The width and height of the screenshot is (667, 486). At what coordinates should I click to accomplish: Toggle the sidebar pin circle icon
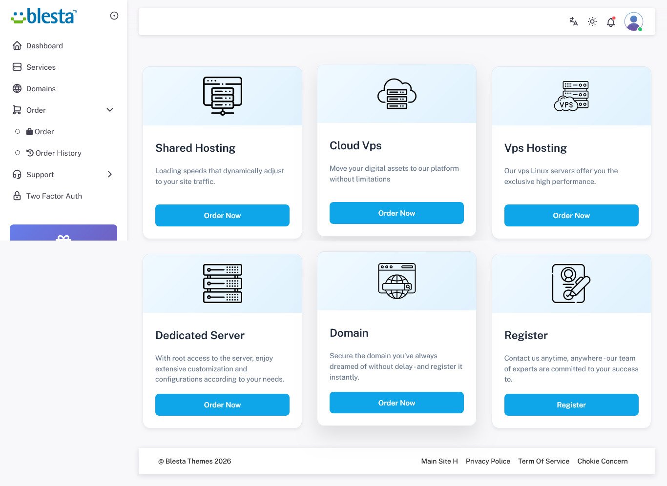pos(114,16)
